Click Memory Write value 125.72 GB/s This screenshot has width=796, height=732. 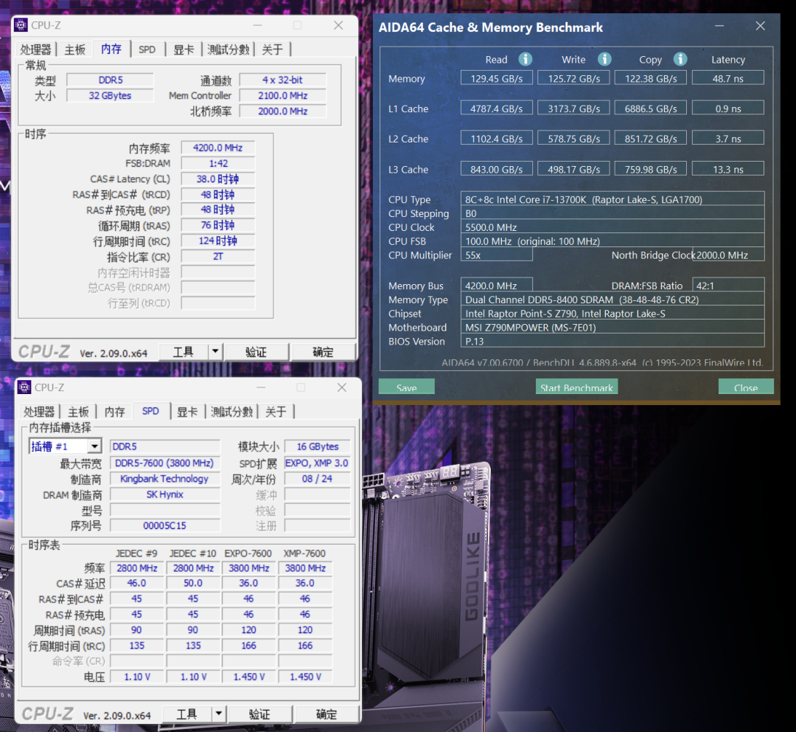point(573,78)
